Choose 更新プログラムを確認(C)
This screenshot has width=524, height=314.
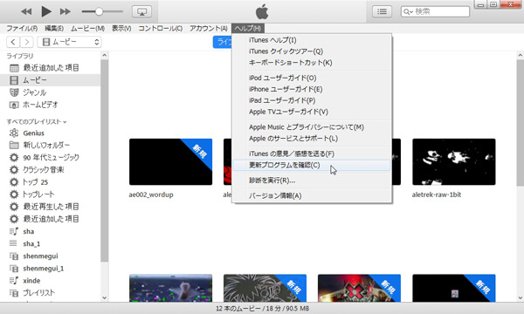point(312,165)
